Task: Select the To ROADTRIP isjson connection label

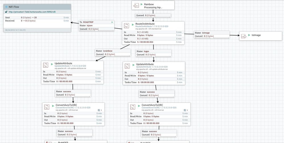Action: (x=97, y=26)
